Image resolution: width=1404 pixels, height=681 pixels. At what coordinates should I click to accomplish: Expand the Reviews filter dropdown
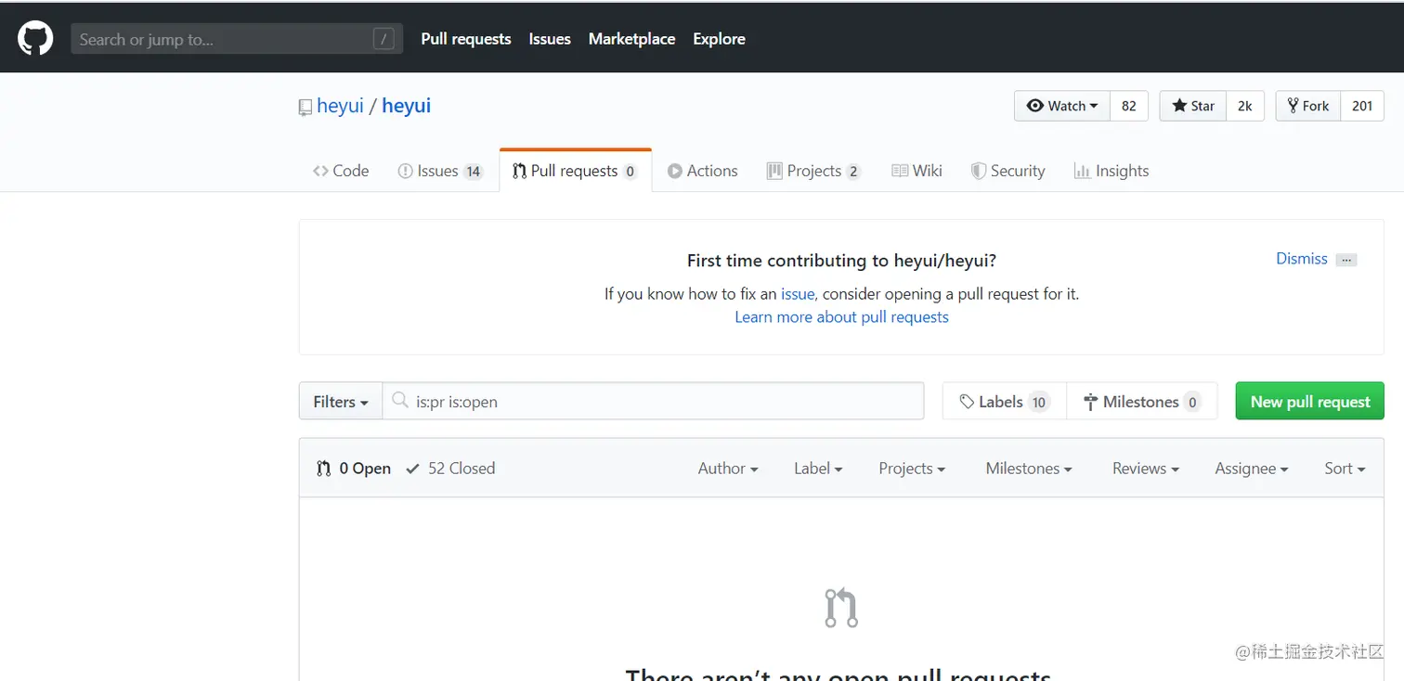[1146, 469]
